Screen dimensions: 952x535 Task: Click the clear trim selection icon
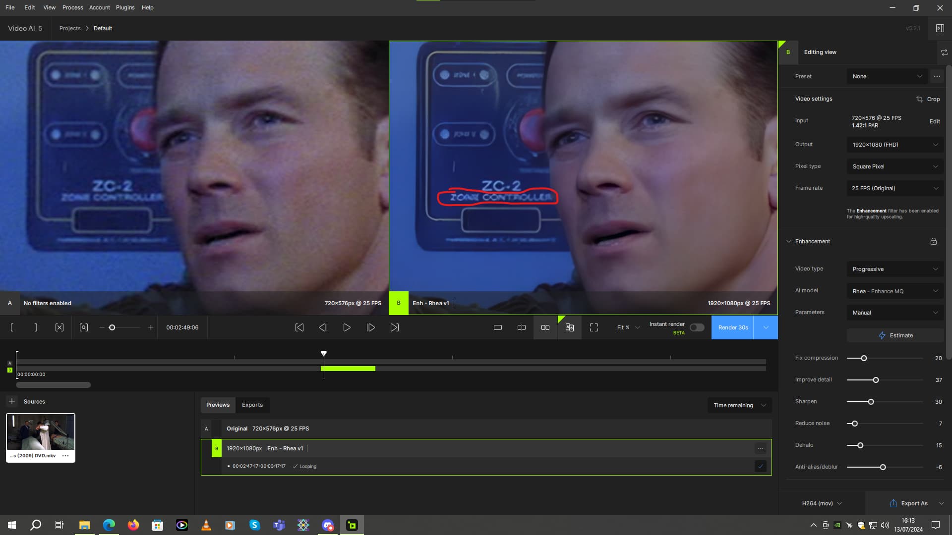pos(59,327)
